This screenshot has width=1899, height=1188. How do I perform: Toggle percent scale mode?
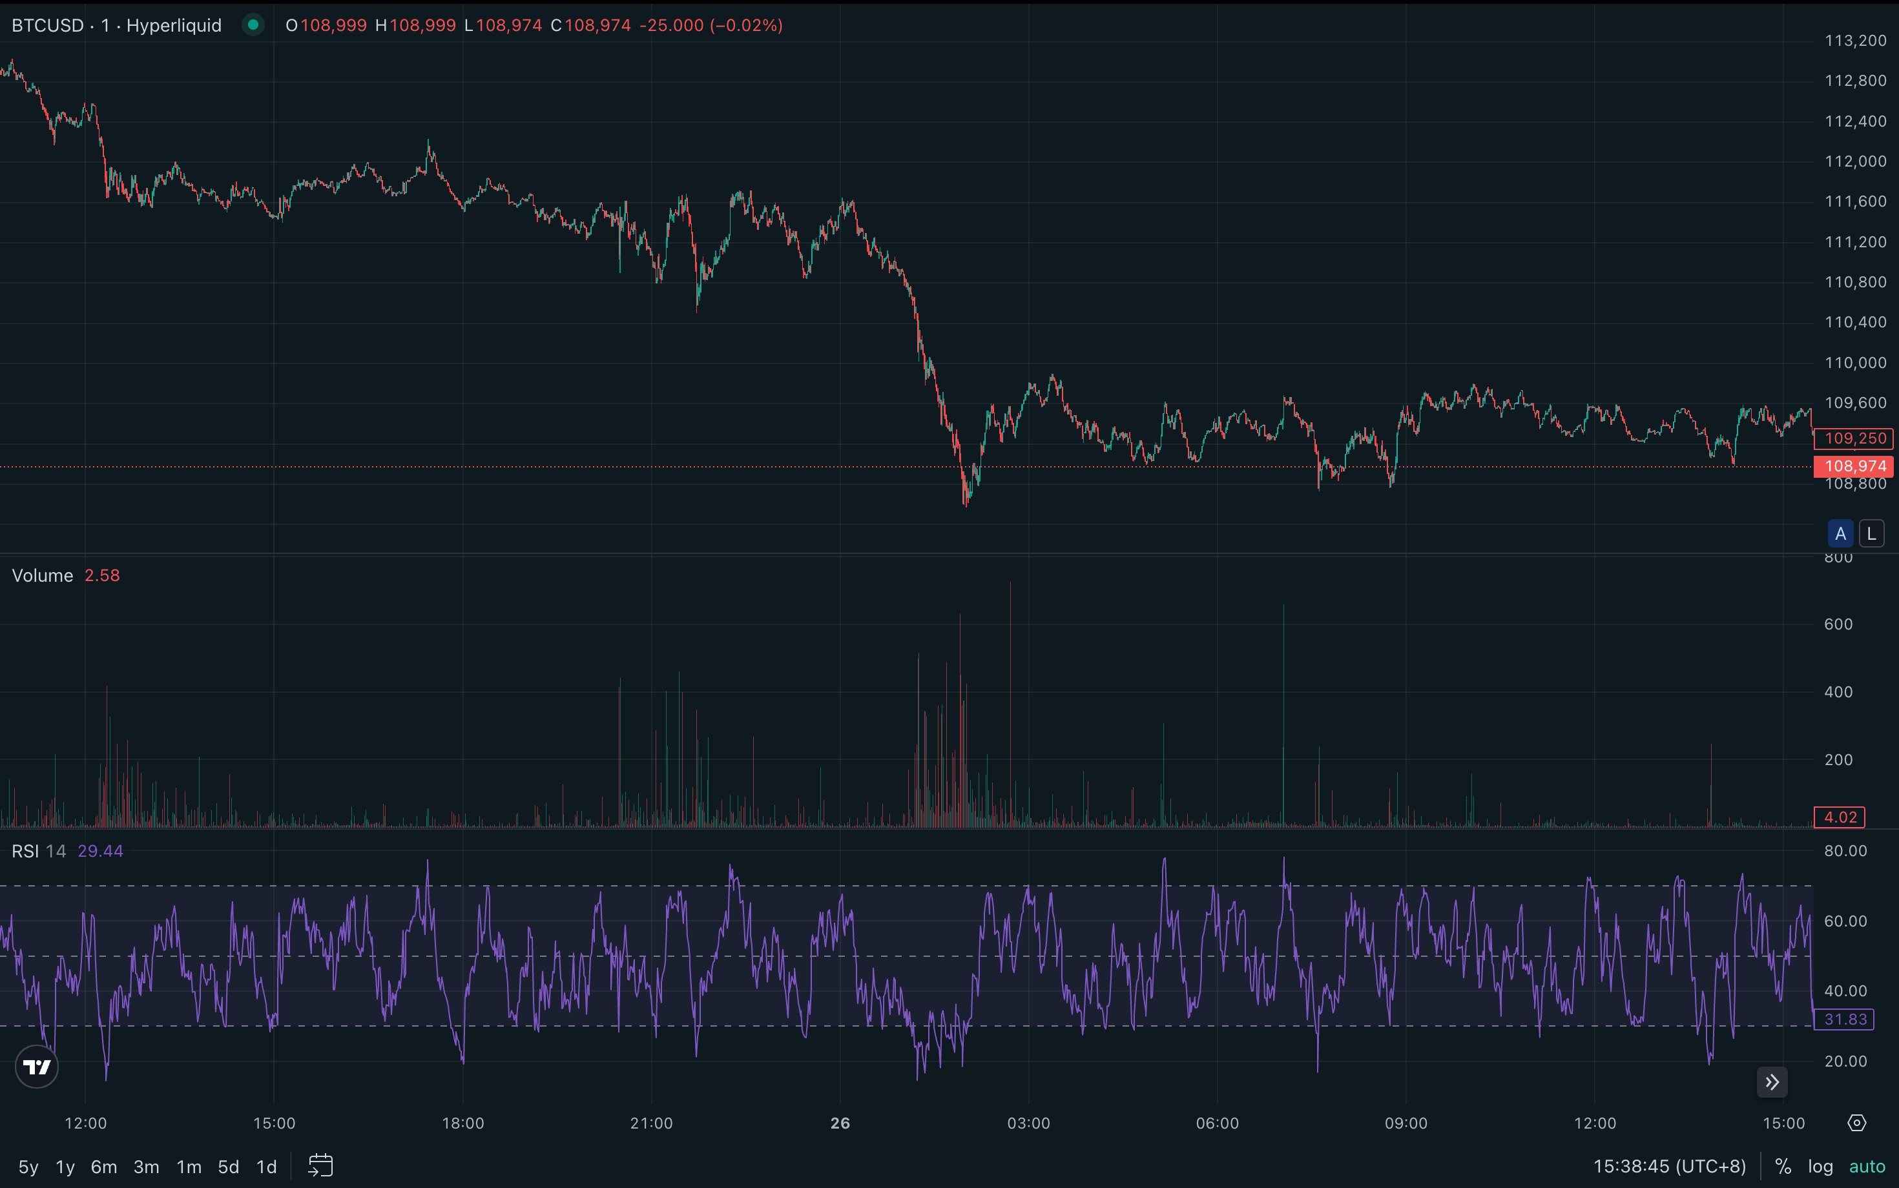point(1783,1167)
